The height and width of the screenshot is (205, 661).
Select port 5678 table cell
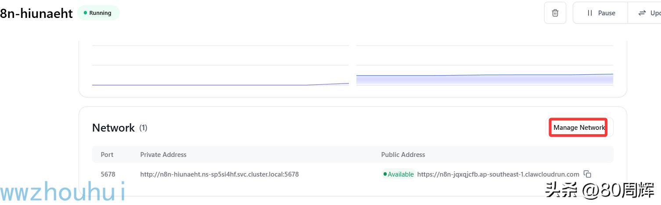coord(108,174)
